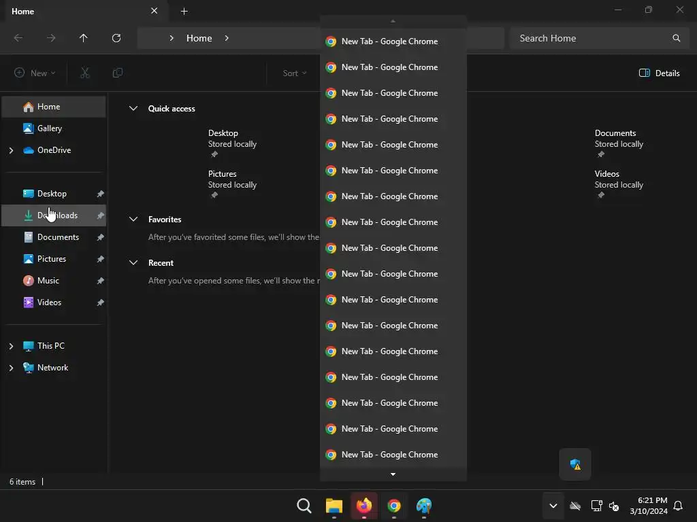Collapse the Recent section

point(133,263)
